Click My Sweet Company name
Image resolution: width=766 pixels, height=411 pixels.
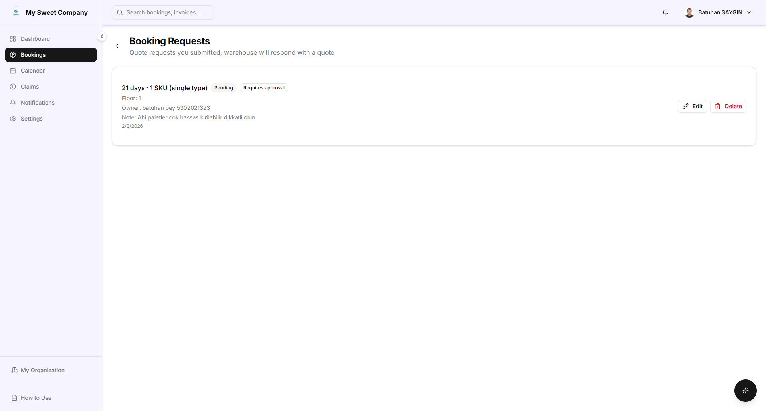point(57,12)
